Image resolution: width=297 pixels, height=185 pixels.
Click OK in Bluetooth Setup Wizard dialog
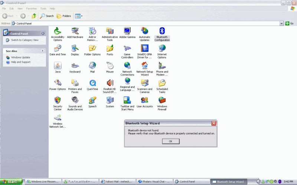(x=171, y=141)
